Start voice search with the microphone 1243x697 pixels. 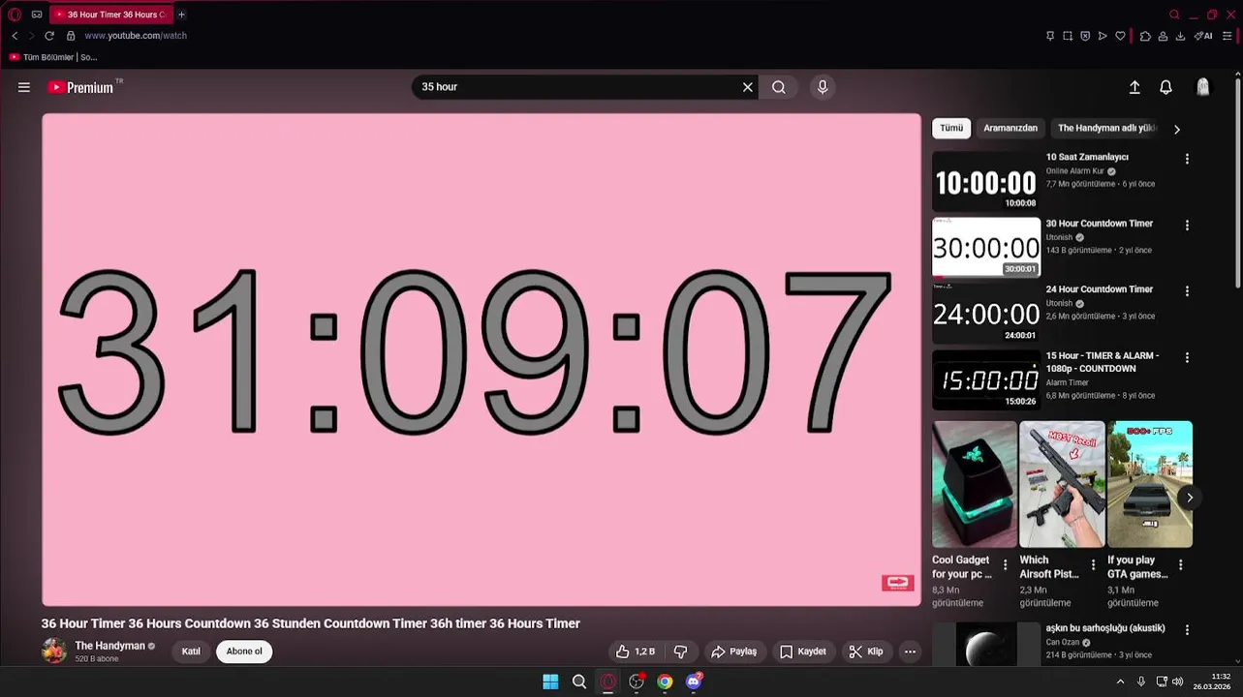(823, 87)
